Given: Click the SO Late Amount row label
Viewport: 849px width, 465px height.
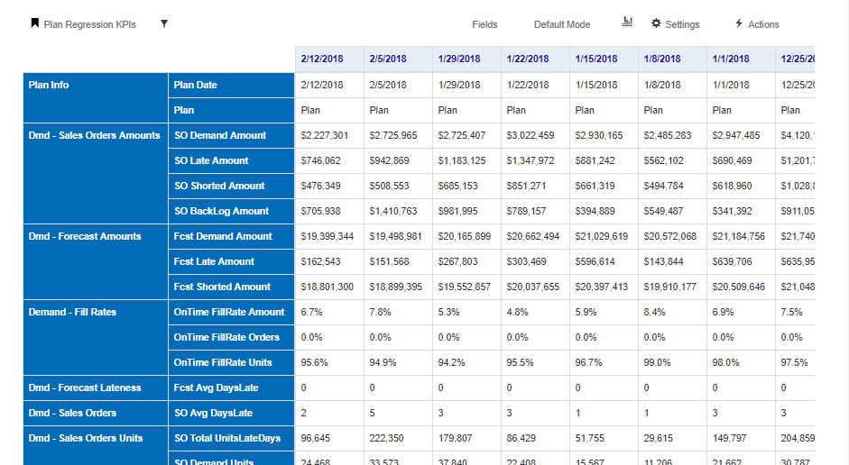Looking at the screenshot, I should click(211, 160).
